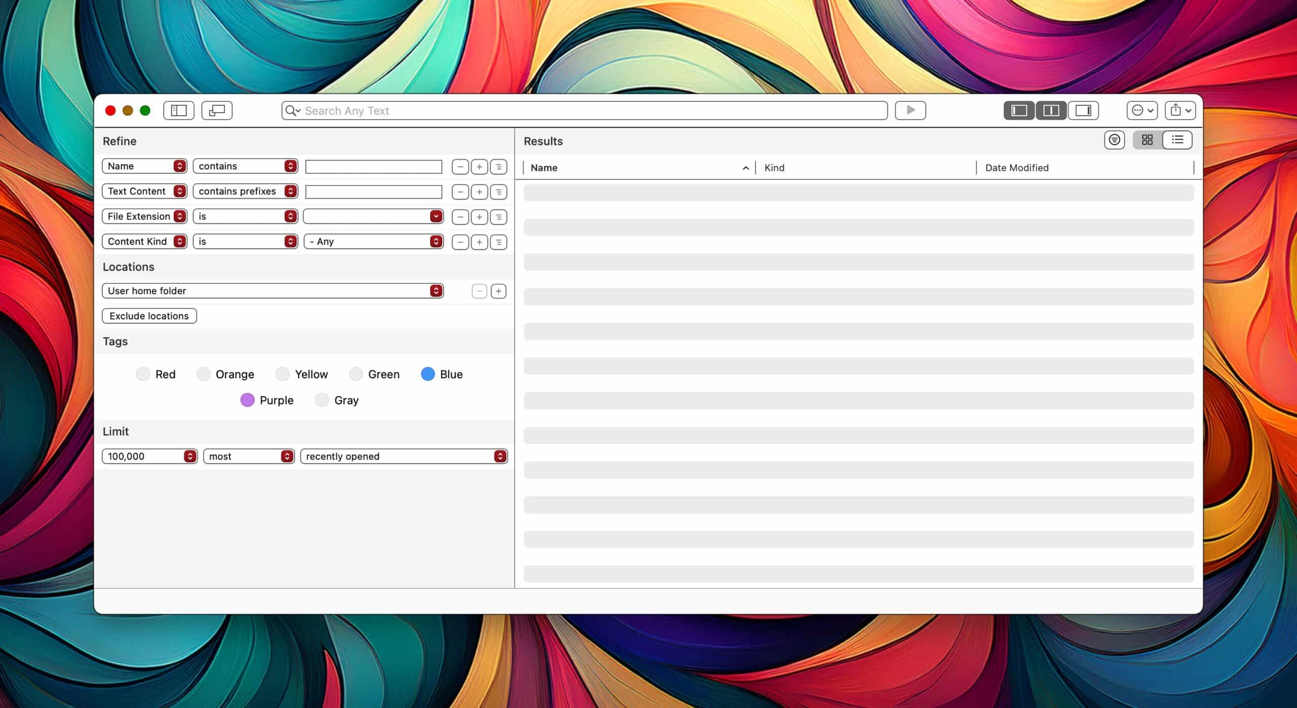
Task: Open the 'User home folder' location dropdown
Action: tap(273, 291)
